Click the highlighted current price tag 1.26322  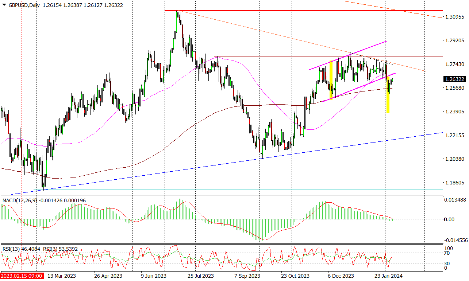(455, 79)
